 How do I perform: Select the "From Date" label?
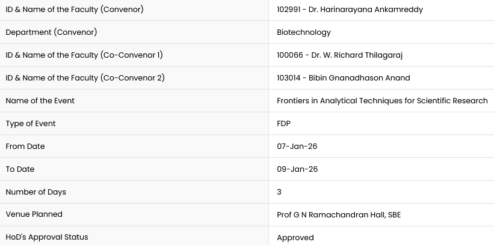tap(25, 147)
